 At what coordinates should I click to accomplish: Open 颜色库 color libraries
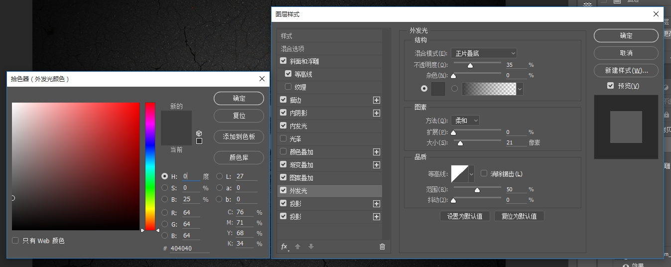(x=239, y=157)
